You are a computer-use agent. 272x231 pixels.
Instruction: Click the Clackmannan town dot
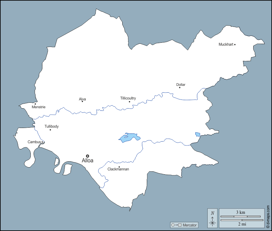pyautogui.click(x=119, y=167)
